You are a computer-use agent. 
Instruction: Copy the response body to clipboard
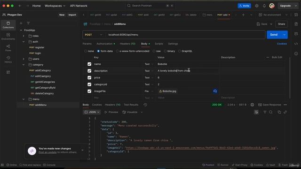(x=279, y=112)
